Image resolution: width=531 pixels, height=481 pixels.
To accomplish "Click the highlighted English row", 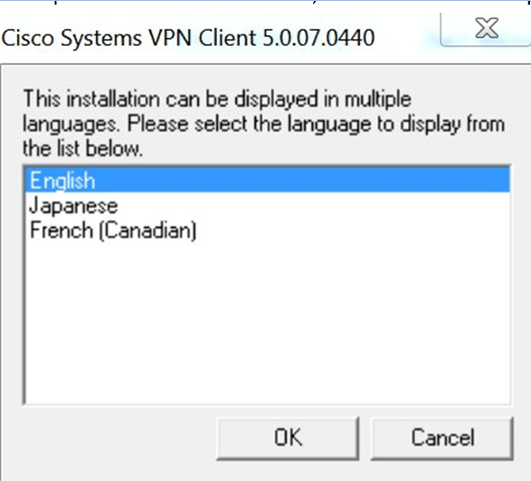I will point(268,180).
